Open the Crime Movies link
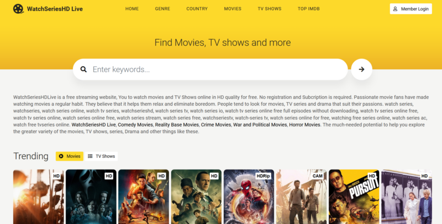 pos(216,124)
